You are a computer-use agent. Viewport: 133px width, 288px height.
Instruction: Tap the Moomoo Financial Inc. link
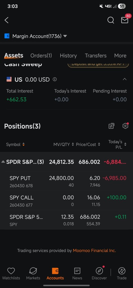click(x=94, y=251)
